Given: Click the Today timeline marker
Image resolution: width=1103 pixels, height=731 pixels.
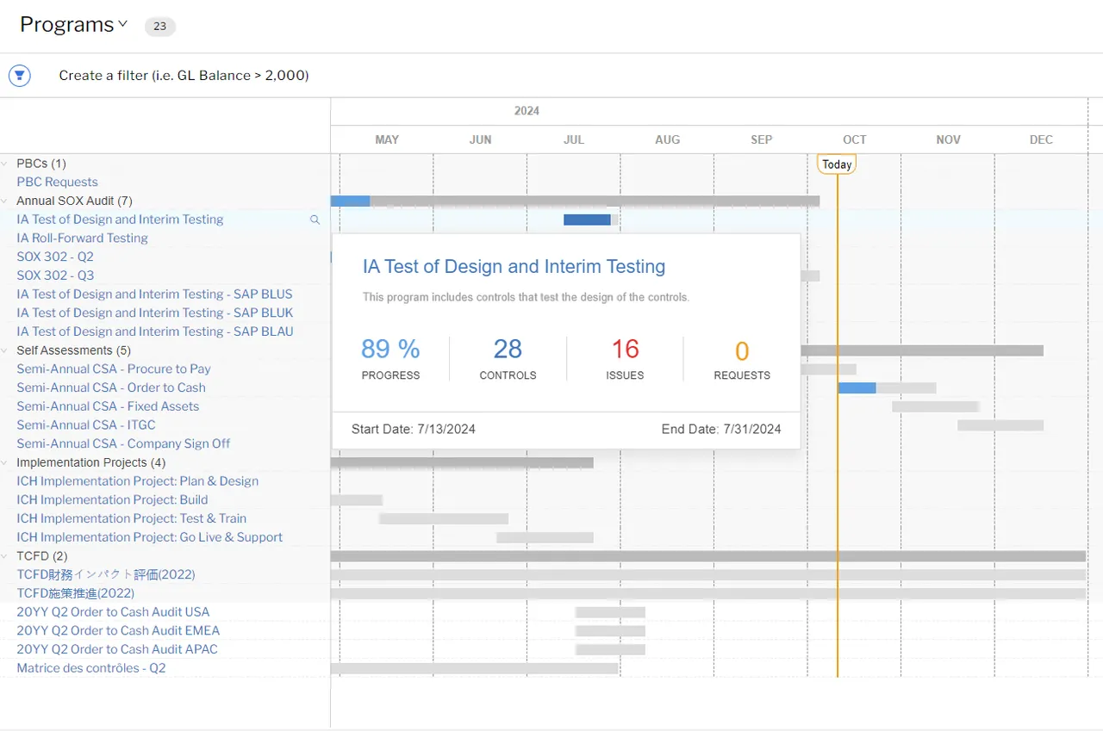Looking at the screenshot, I should point(837,164).
